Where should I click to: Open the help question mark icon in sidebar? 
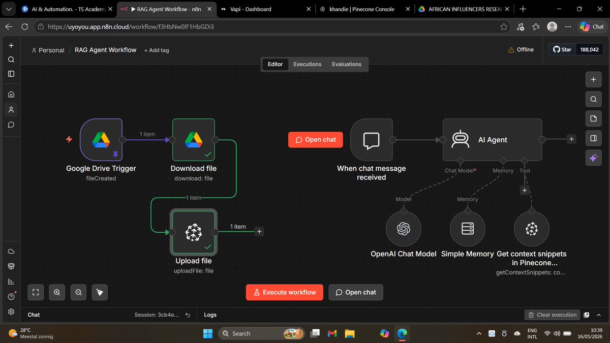pyautogui.click(x=11, y=297)
